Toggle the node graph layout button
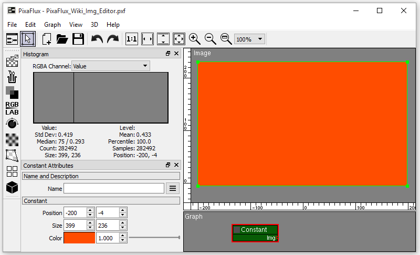The height and width of the screenshot is (255, 420). (12, 39)
